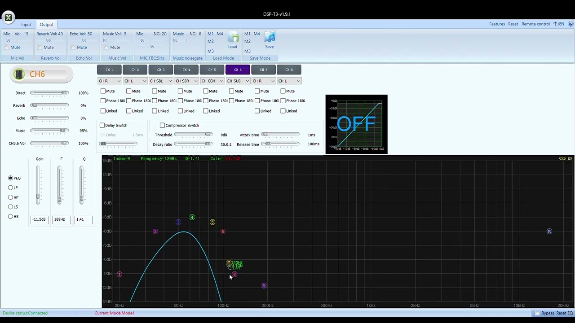Select the CH 1 channel tab
This screenshot has height=323, width=575.
(109, 70)
